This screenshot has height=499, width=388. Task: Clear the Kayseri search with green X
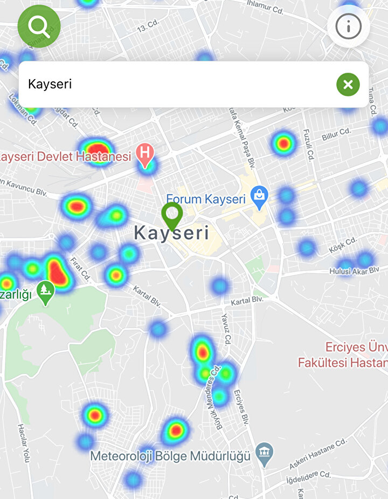348,85
